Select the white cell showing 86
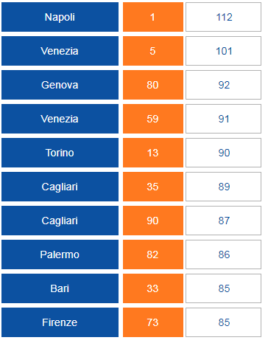The image size is (268, 343). pyautogui.click(x=223, y=254)
